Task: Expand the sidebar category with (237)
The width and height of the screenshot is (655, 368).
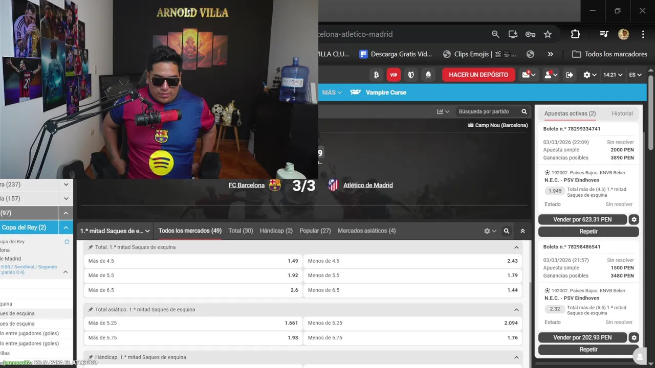Action: tap(66, 185)
